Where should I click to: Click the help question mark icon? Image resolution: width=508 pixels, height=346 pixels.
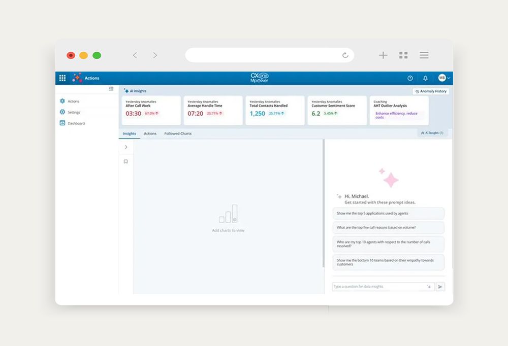(410, 78)
